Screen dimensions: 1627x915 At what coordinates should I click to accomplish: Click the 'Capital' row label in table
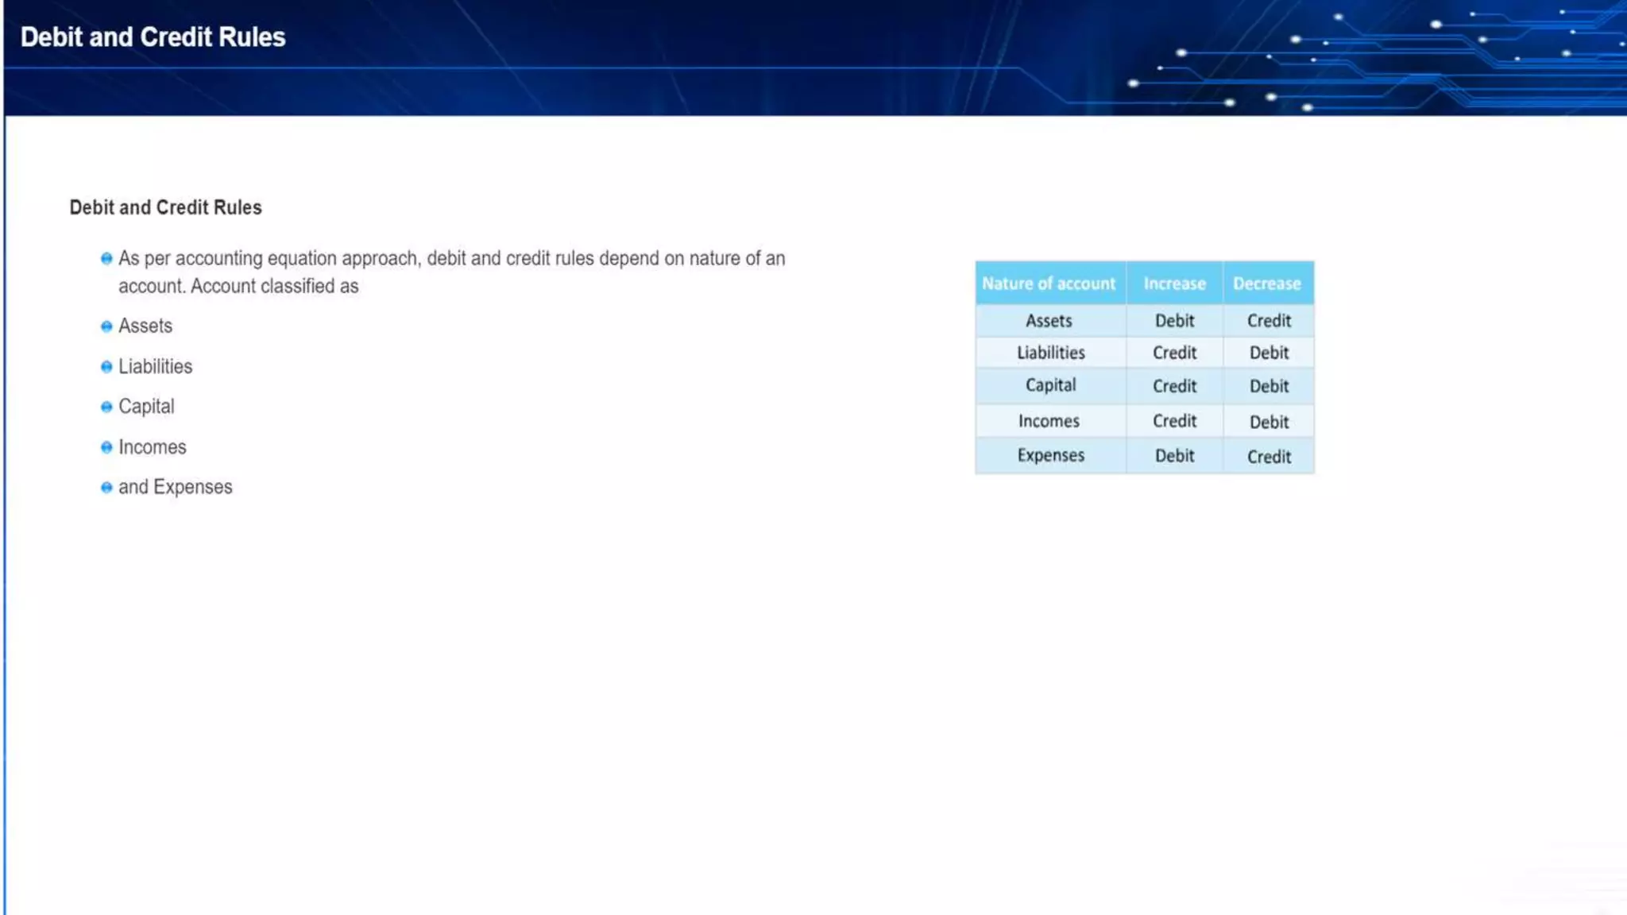pyautogui.click(x=1050, y=385)
